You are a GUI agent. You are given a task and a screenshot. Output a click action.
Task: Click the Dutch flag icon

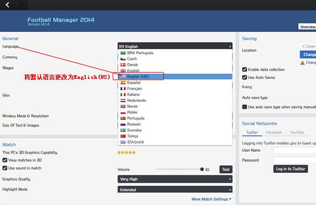click(x=123, y=100)
